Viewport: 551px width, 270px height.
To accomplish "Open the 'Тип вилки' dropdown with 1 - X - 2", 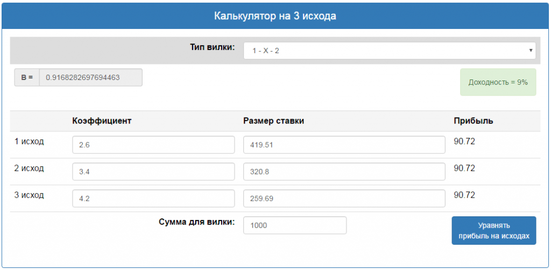I will coord(389,51).
